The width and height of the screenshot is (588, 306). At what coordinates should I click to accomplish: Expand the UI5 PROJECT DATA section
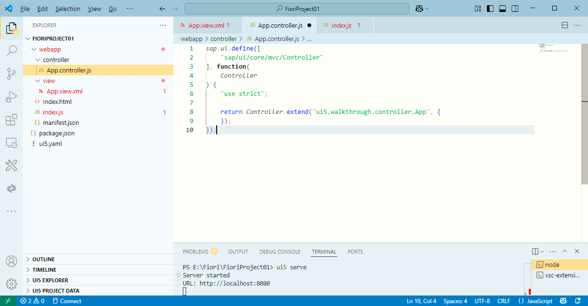click(x=98, y=291)
